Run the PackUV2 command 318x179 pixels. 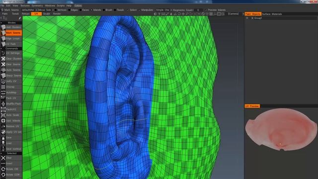click(11, 109)
